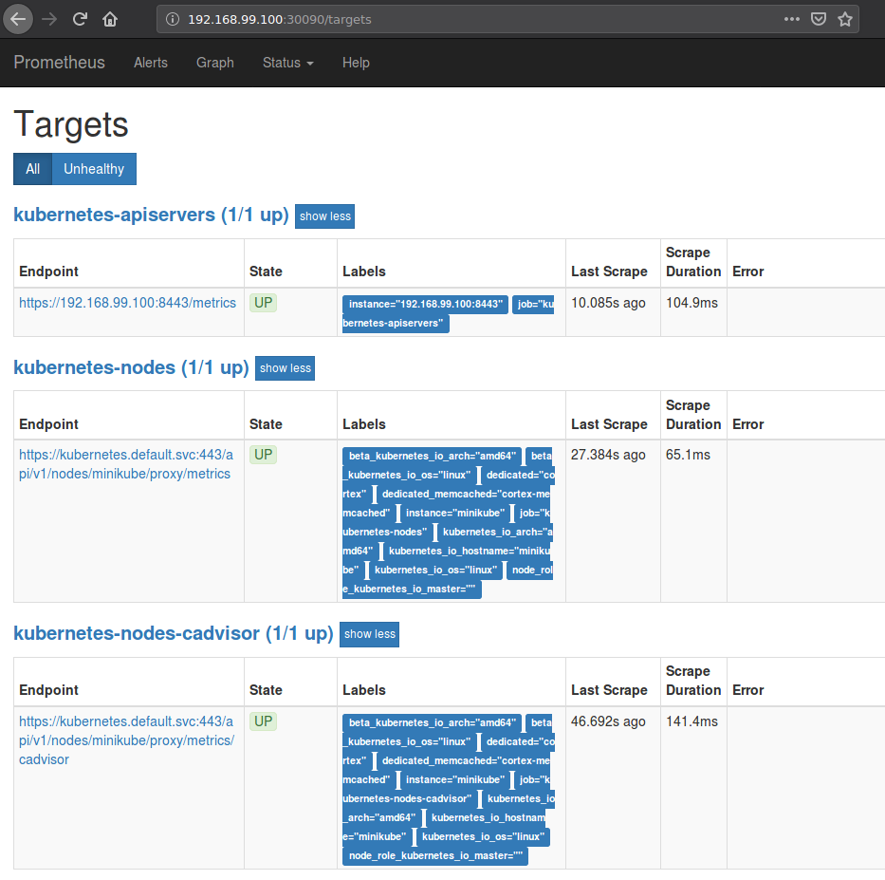Collapse kubernetes-nodes with show less
This screenshot has width=885, height=880.
pyautogui.click(x=285, y=368)
